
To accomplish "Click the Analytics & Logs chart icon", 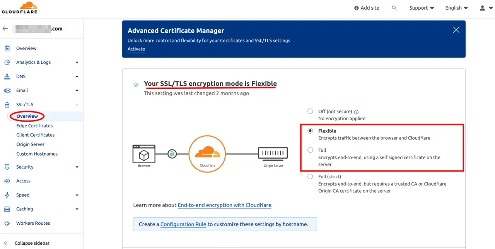I will point(7,62).
